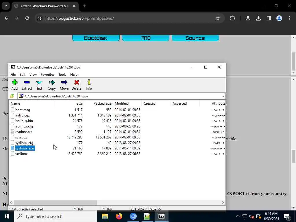The width and height of the screenshot is (296, 222).
Task: Open the Notepad++ taskbar icon
Action: [147, 216]
